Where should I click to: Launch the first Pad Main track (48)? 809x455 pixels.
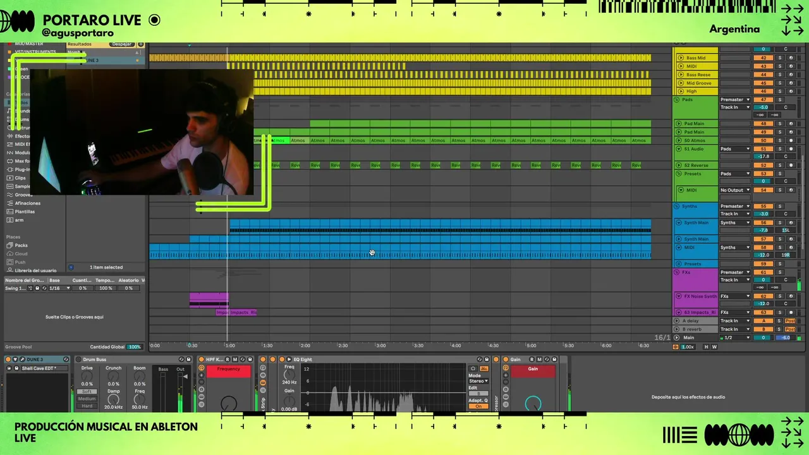point(679,123)
